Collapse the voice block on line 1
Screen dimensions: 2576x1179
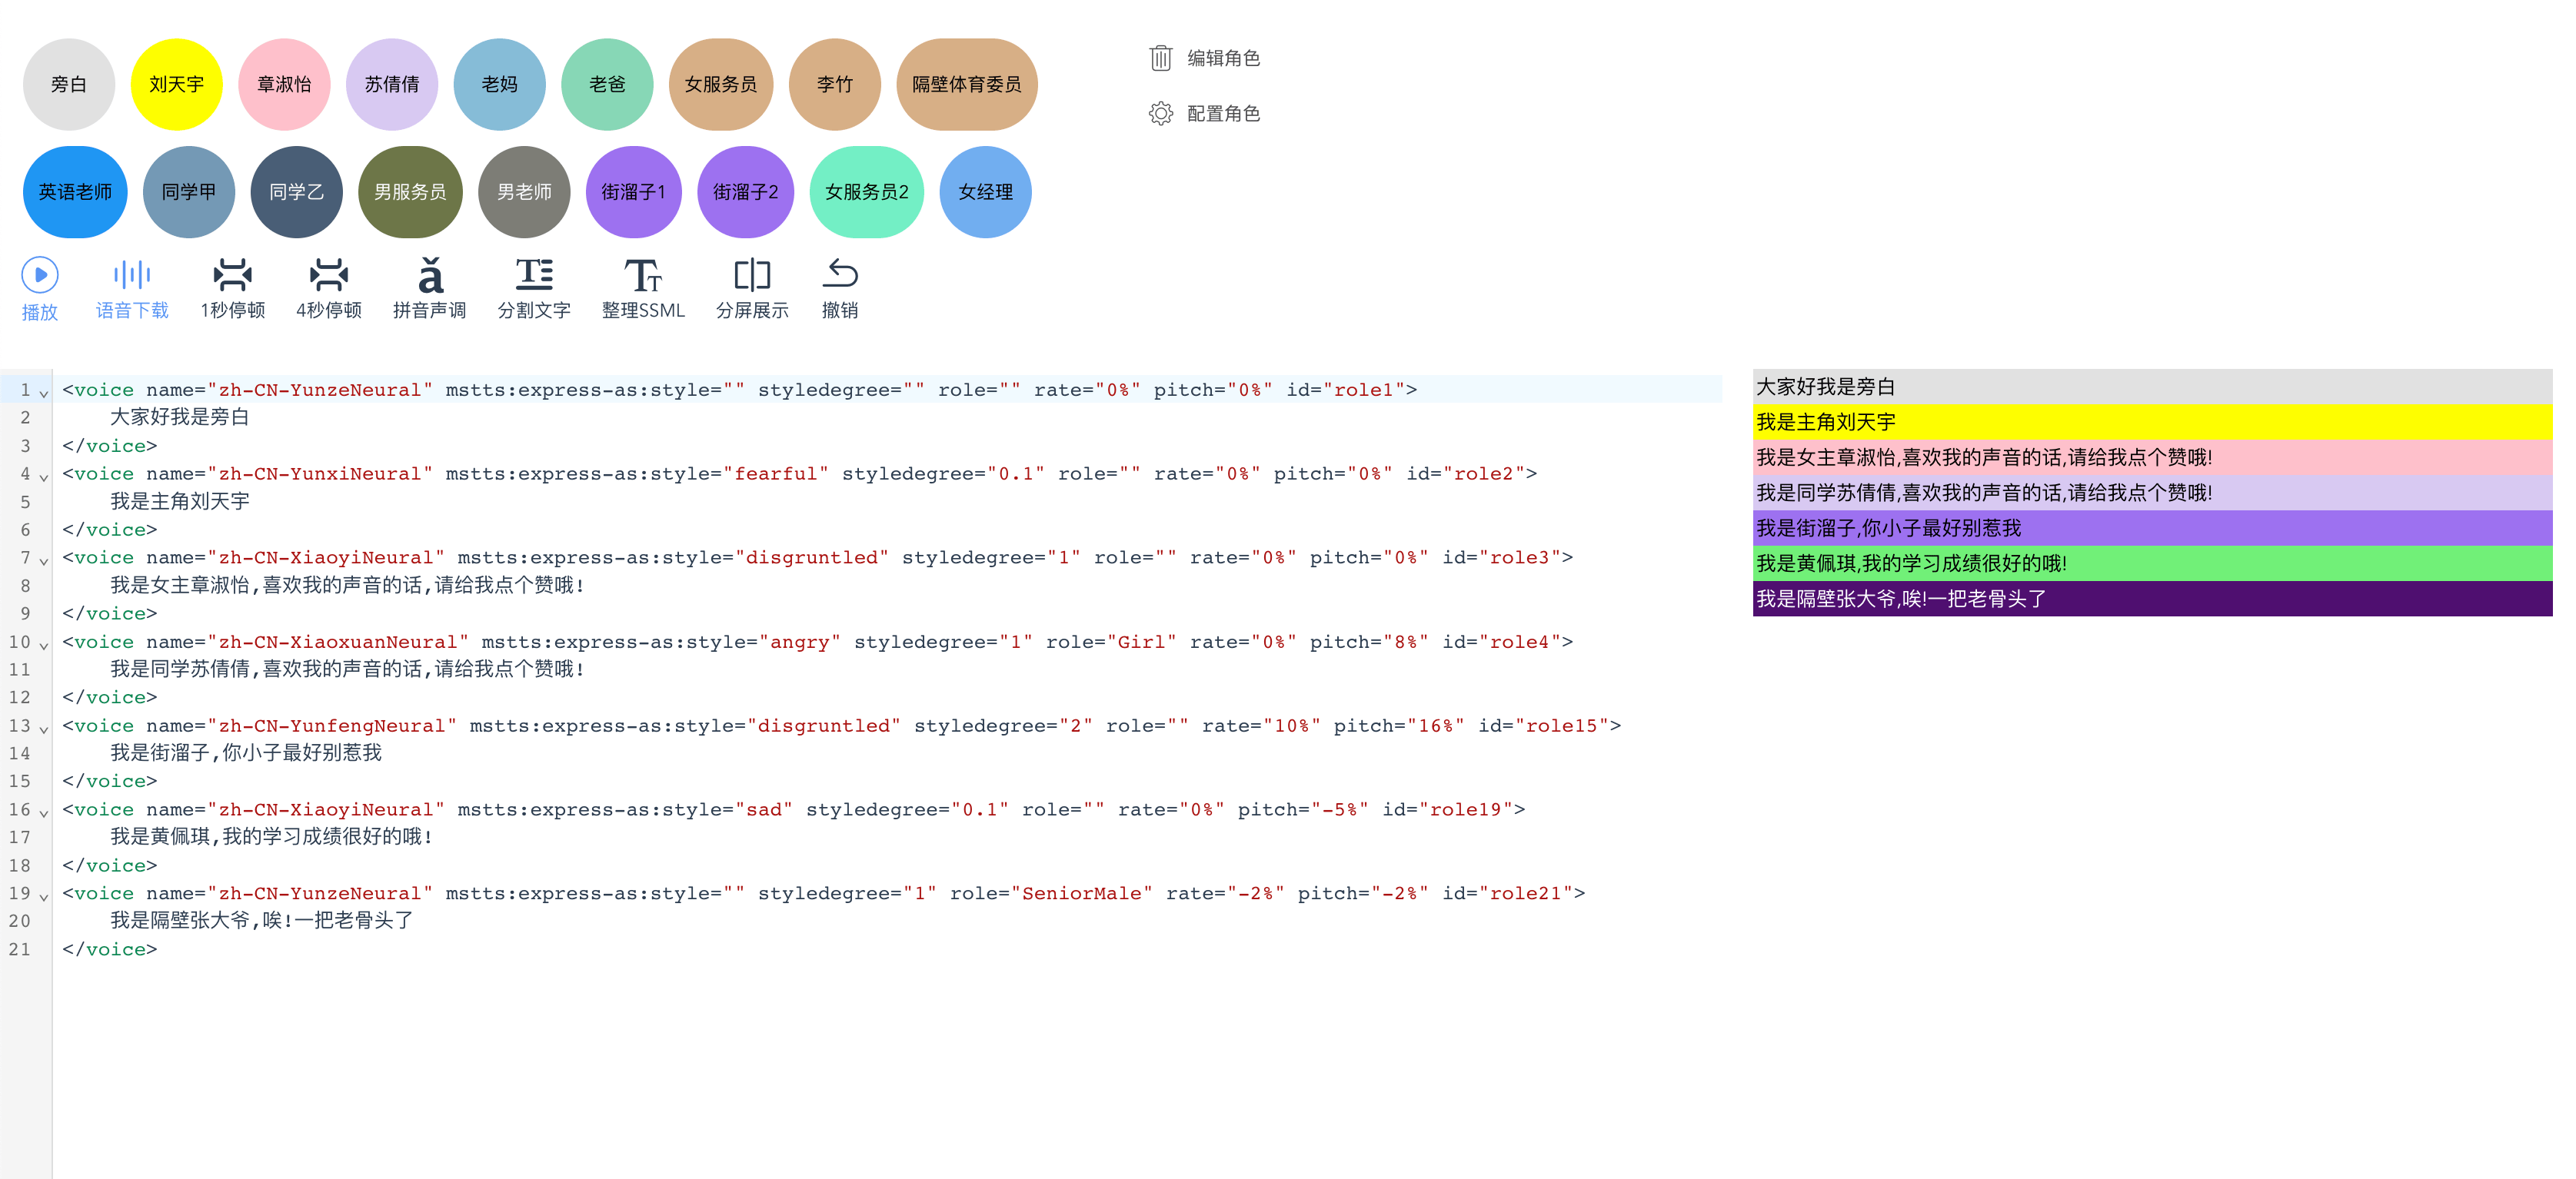click(42, 394)
